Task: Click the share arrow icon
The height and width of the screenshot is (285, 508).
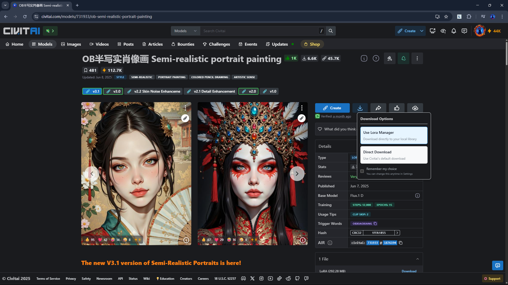Action: [378, 108]
